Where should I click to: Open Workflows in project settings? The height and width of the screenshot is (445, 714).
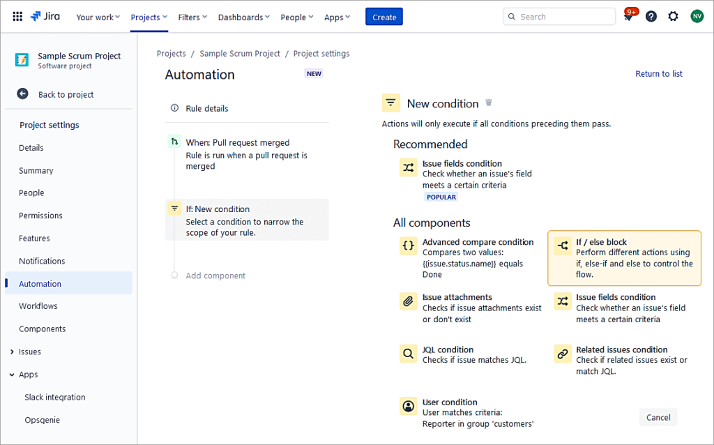click(38, 306)
